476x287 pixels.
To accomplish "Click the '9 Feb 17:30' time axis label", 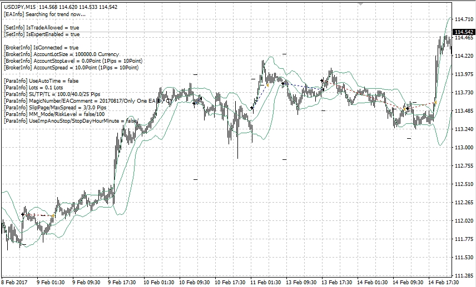I will (122, 283).
